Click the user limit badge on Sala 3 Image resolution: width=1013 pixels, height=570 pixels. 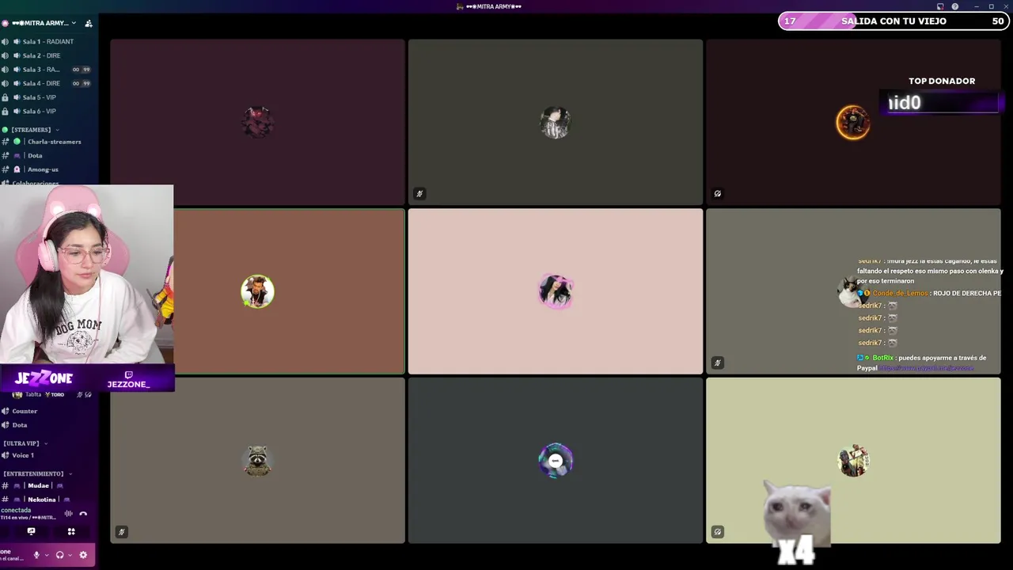(82, 70)
